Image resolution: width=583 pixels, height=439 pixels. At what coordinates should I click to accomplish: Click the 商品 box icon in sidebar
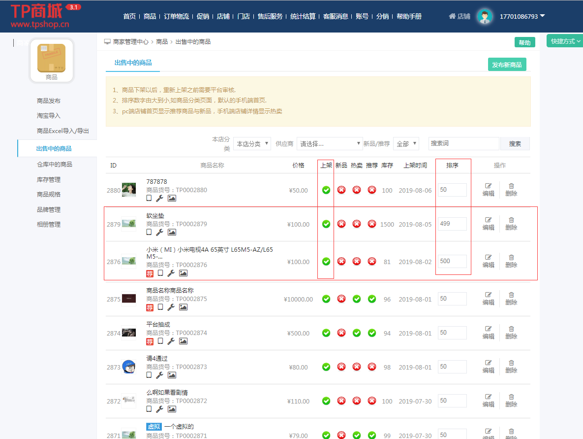click(x=52, y=58)
